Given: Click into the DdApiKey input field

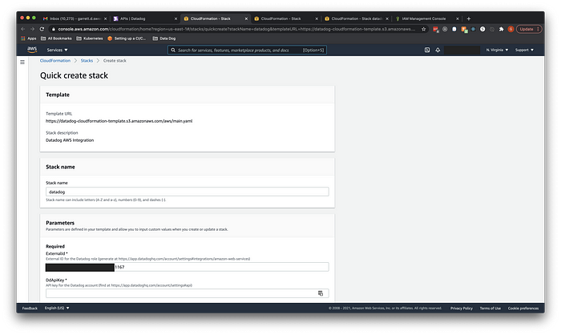Looking at the screenshot, I should click(187, 293).
